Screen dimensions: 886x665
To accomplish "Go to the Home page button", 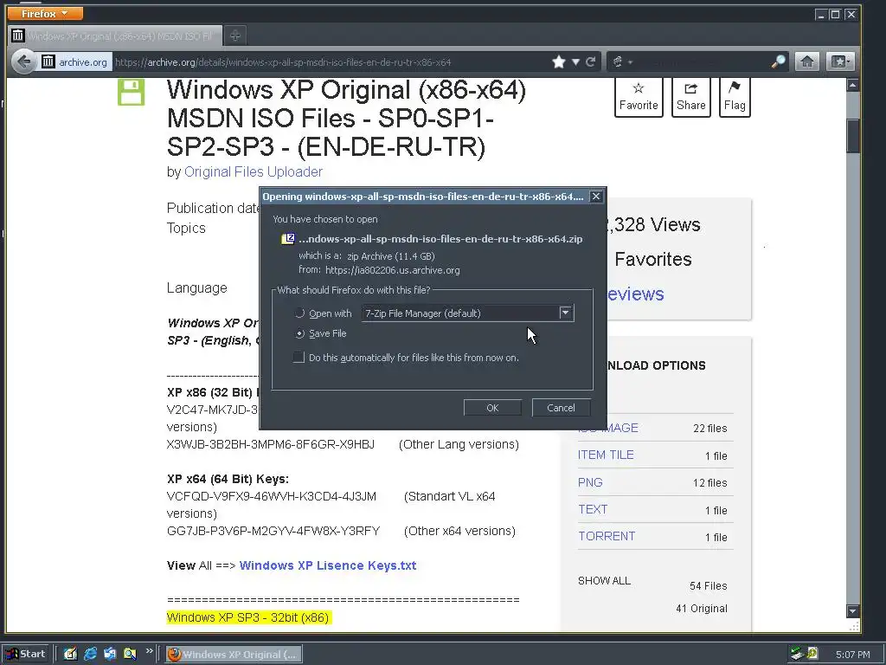I will pyautogui.click(x=807, y=61).
